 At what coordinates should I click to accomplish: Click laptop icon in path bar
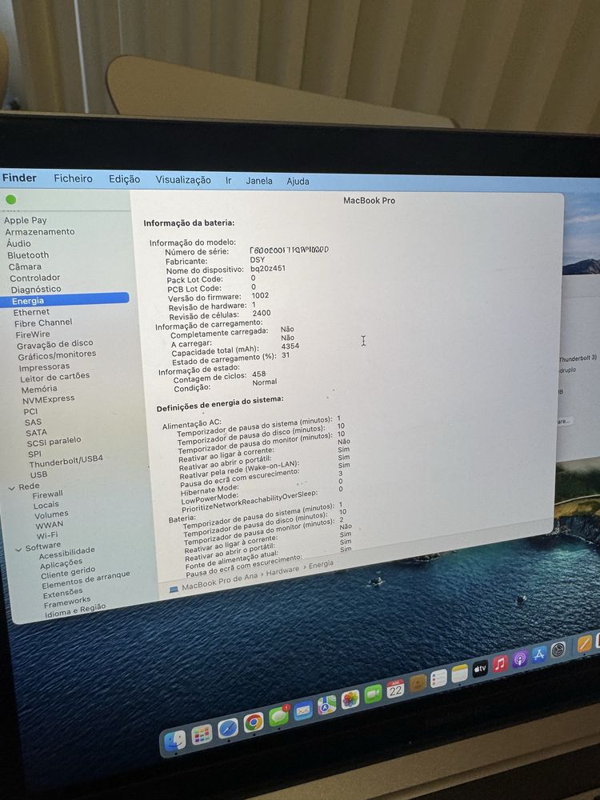(x=174, y=590)
